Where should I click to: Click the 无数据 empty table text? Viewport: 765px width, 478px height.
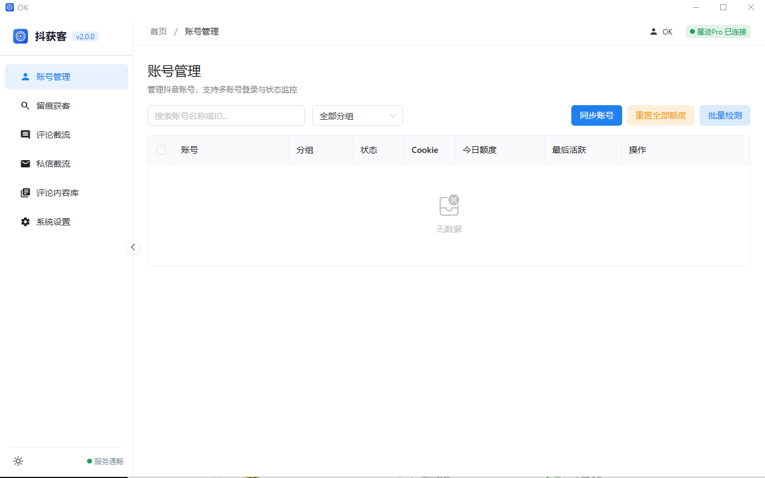tap(449, 229)
